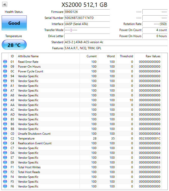This screenshot has height=191, width=169.
Task: Click the status orb in row A8
Action: point(5,95)
